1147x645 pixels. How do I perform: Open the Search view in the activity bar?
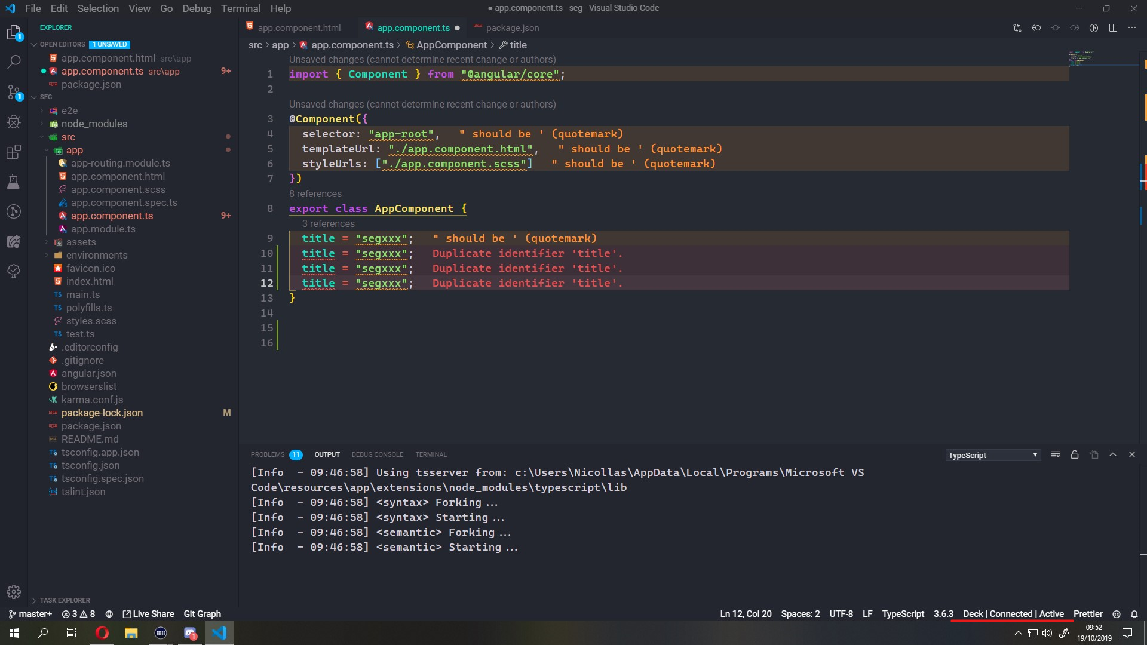pos(13,62)
